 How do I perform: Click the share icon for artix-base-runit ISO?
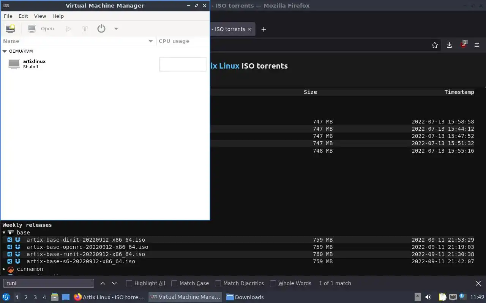pyautogui.click(x=10, y=254)
